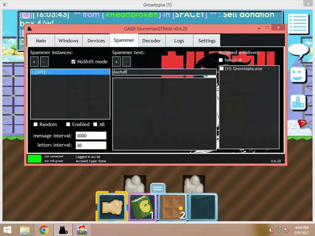Open the Logs tab

pyautogui.click(x=179, y=41)
